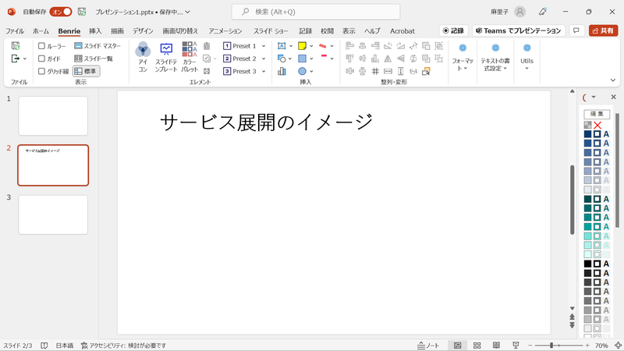
Task: Adjust the zoom slider handle
Action: tap(551, 346)
